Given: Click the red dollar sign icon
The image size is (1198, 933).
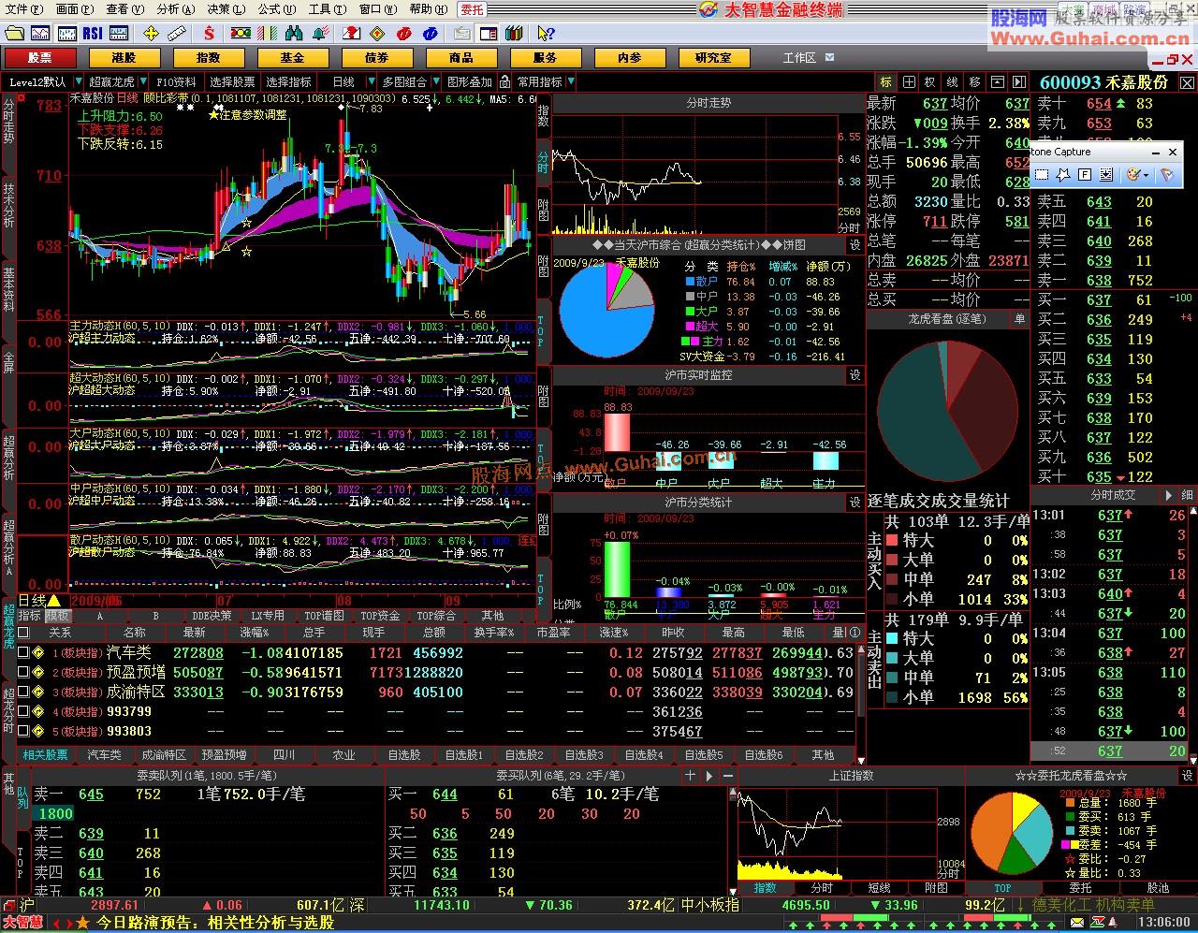Looking at the screenshot, I should click(209, 34).
